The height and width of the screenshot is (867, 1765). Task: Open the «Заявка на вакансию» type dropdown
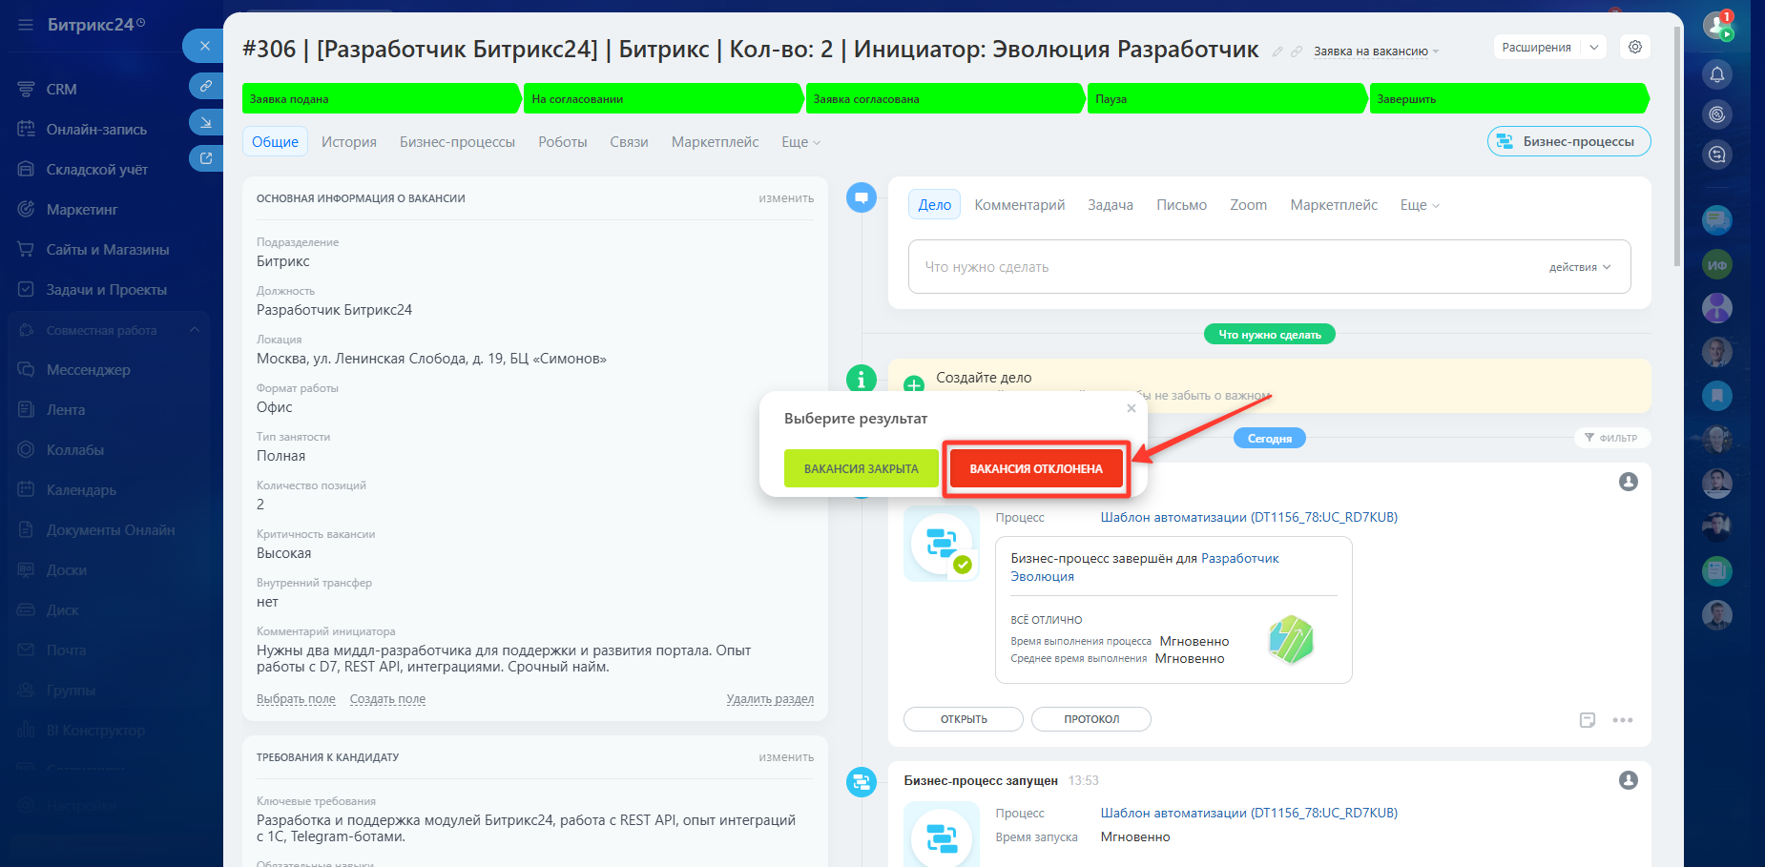(x=1377, y=52)
